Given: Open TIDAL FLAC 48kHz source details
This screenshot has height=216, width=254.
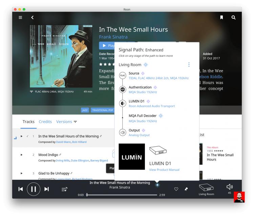Looking at the screenshot, I should click(x=158, y=78).
